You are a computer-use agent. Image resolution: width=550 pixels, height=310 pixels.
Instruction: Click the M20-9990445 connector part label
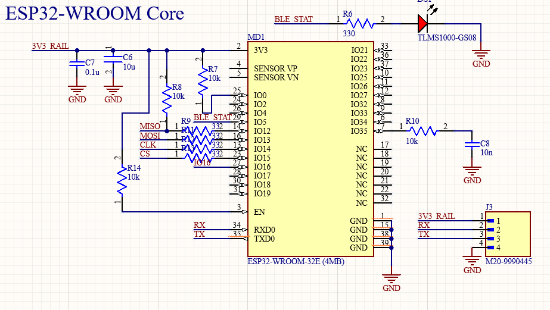[509, 261]
